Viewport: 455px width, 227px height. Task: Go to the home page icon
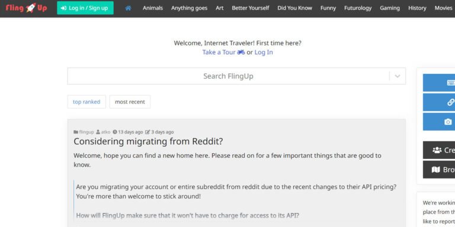(128, 8)
